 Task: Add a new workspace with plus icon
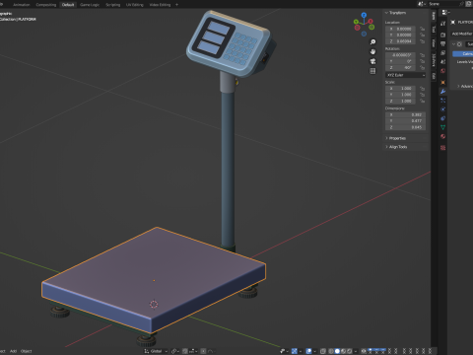pyautogui.click(x=176, y=5)
